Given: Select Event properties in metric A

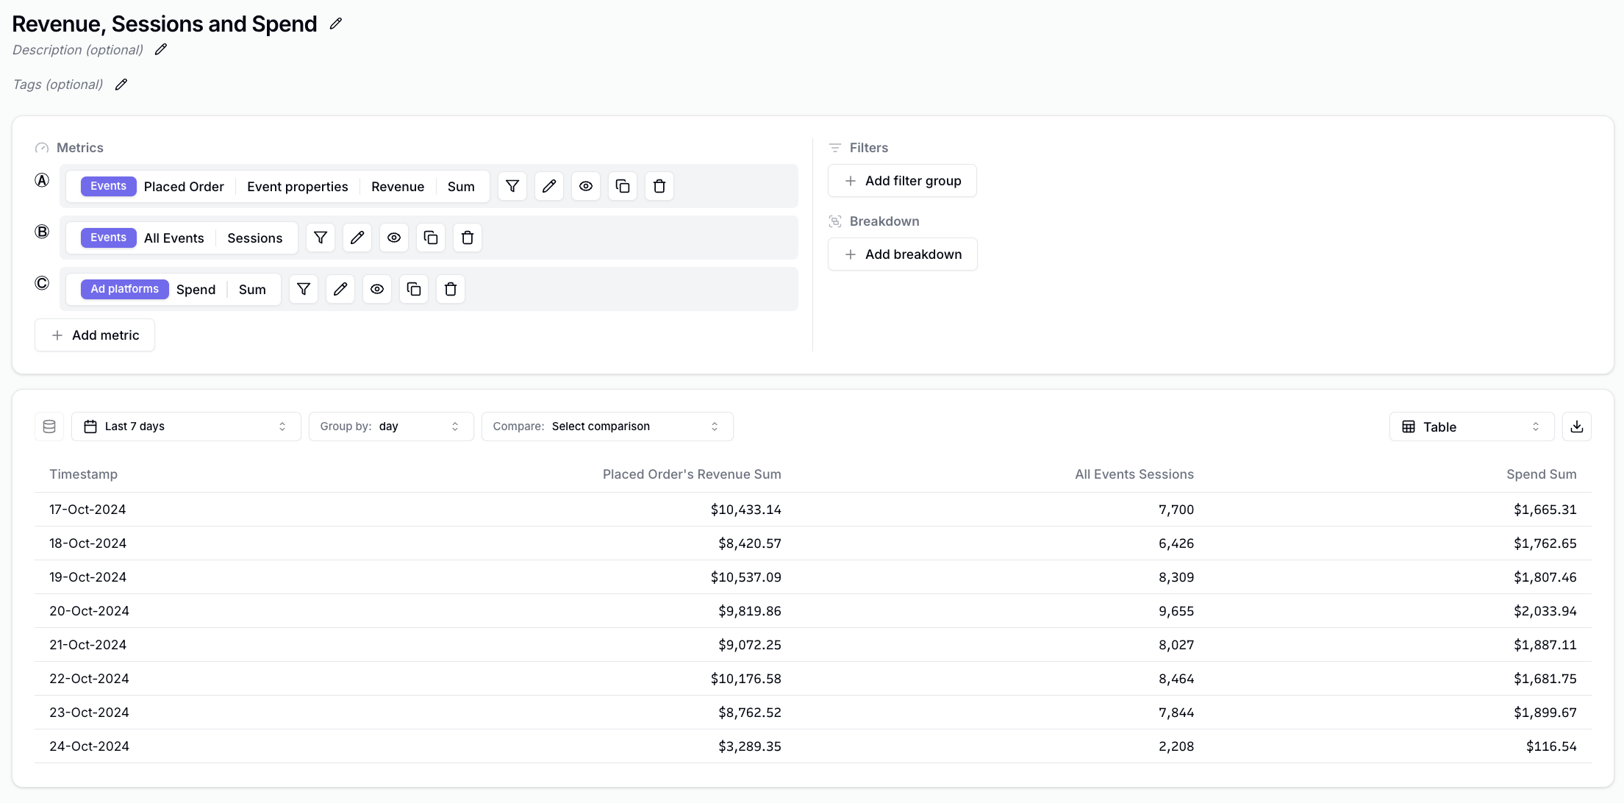Looking at the screenshot, I should [x=298, y=187].
